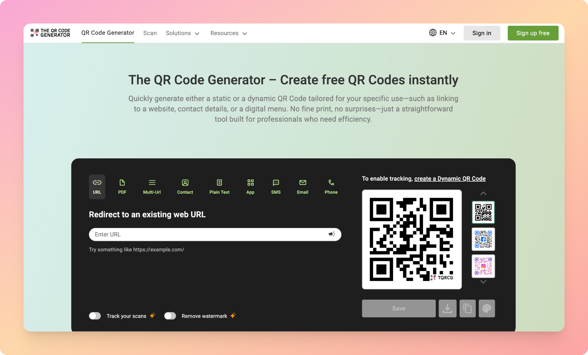Open the QR Code Generator nav tab
The width and height of the screenshot is (588, 355).
(108, 33)
